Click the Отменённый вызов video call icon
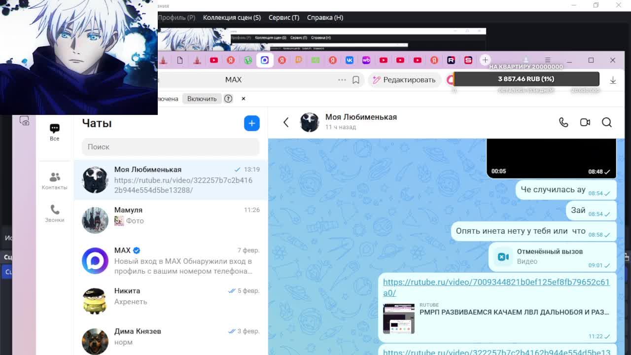The width and height of the screenshot is (631, 355). (x=503, y=256)
